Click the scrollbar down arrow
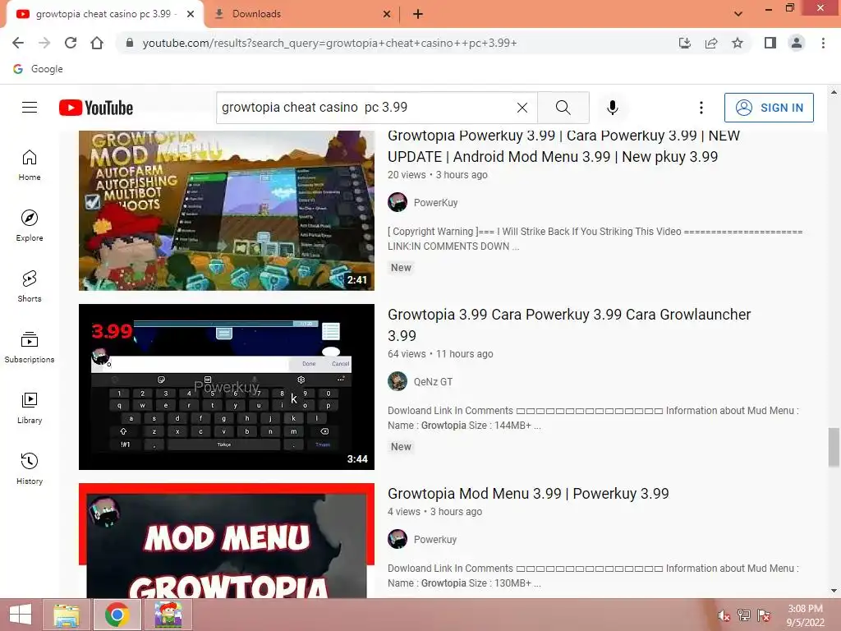Viewport: 841px width, 631px height. [x=834, y=591]
